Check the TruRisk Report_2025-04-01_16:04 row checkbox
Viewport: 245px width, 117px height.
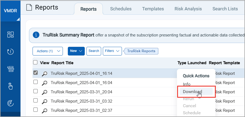pos(35,82)
